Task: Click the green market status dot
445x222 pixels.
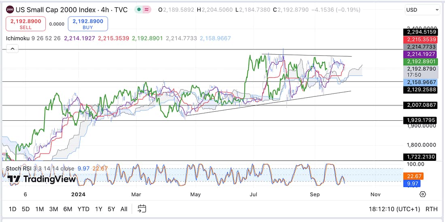Action: [x=139, y=9]
